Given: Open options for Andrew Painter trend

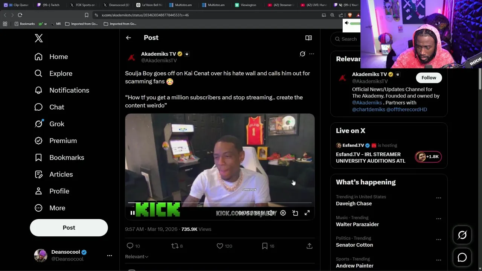Looking at the screenshot, I should 438,260.
